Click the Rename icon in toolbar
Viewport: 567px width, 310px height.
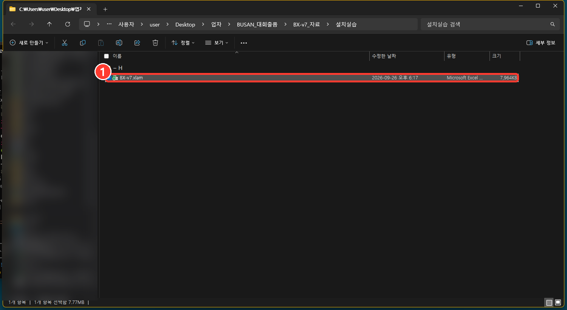[x=119, y=43]
